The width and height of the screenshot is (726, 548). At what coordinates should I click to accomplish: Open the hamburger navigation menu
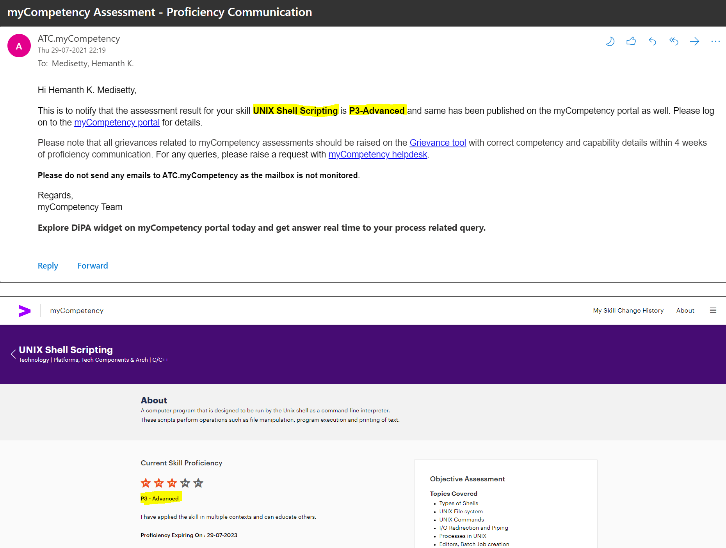click(x=713, y=310)
